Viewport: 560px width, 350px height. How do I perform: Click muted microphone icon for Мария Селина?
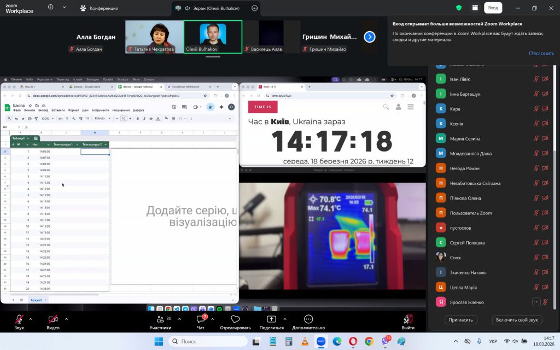tap(536, 138)
